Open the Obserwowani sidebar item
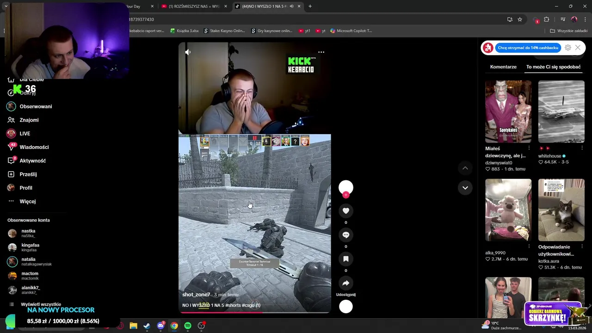This screenshot has width=592, height=333. 30,106
